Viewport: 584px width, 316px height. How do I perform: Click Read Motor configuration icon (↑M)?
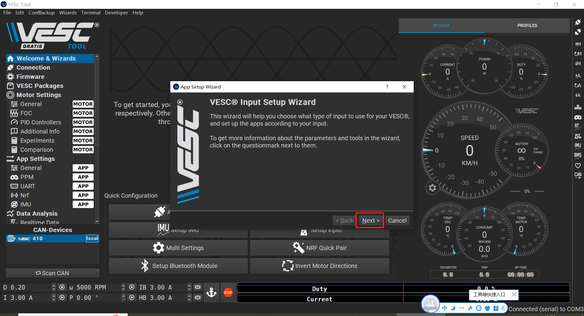pyautogui.click(x=578, y=44)
